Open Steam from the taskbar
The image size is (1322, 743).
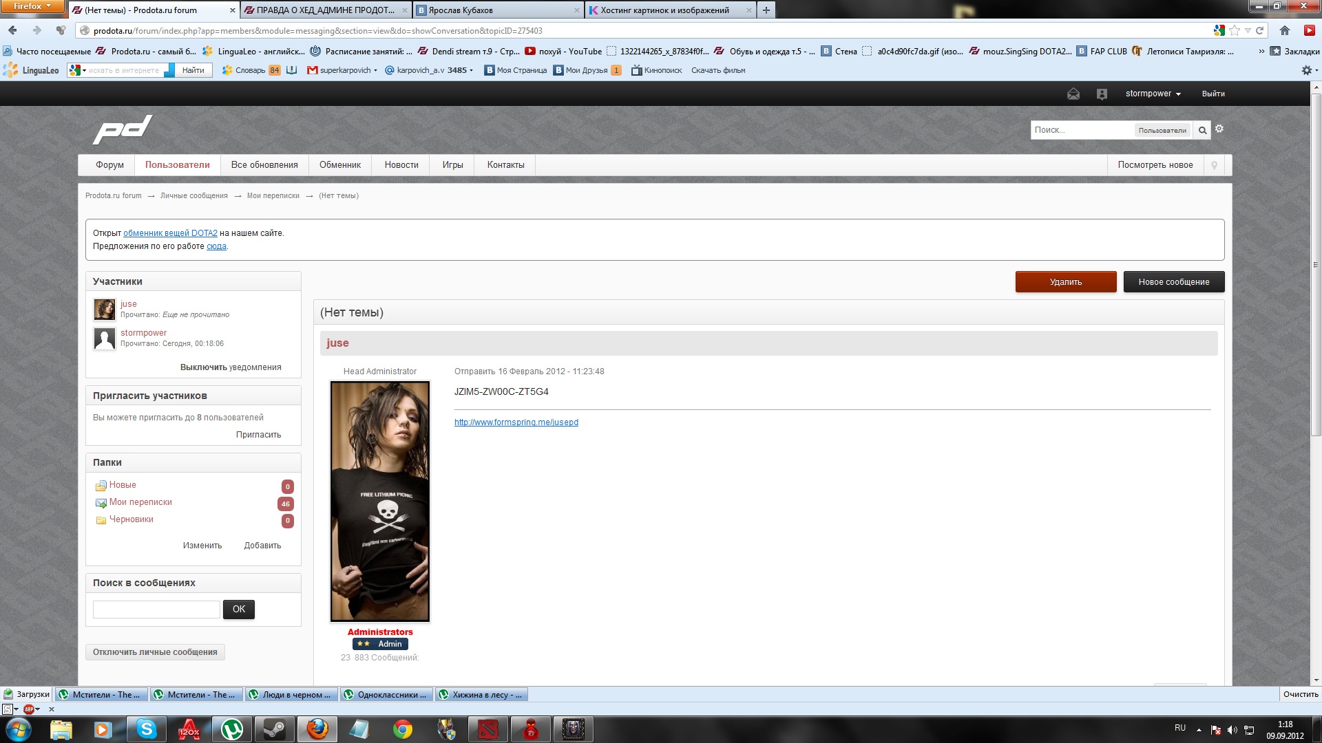(275, 729)
